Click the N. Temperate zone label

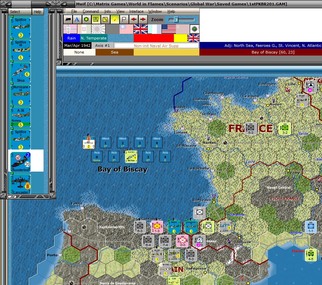(93, 38)
